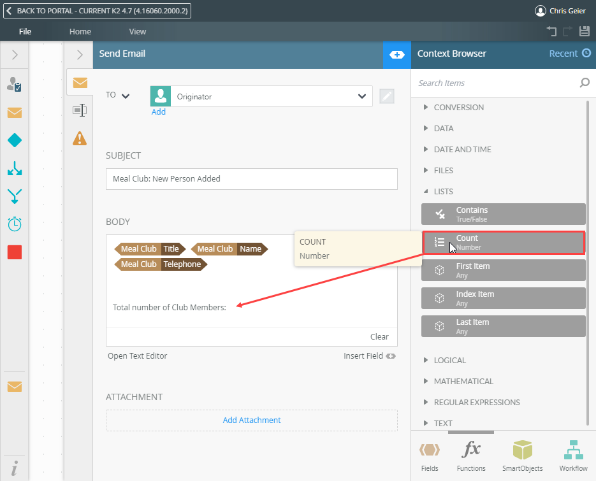Click the warning triangle errors tab
596x481 pixels.
[80, 138]
